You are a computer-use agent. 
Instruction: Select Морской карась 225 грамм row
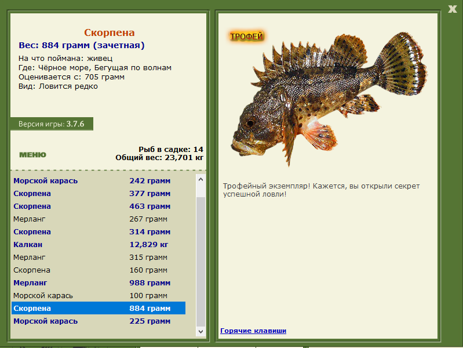pyautogui.click(x=99, y=321)
